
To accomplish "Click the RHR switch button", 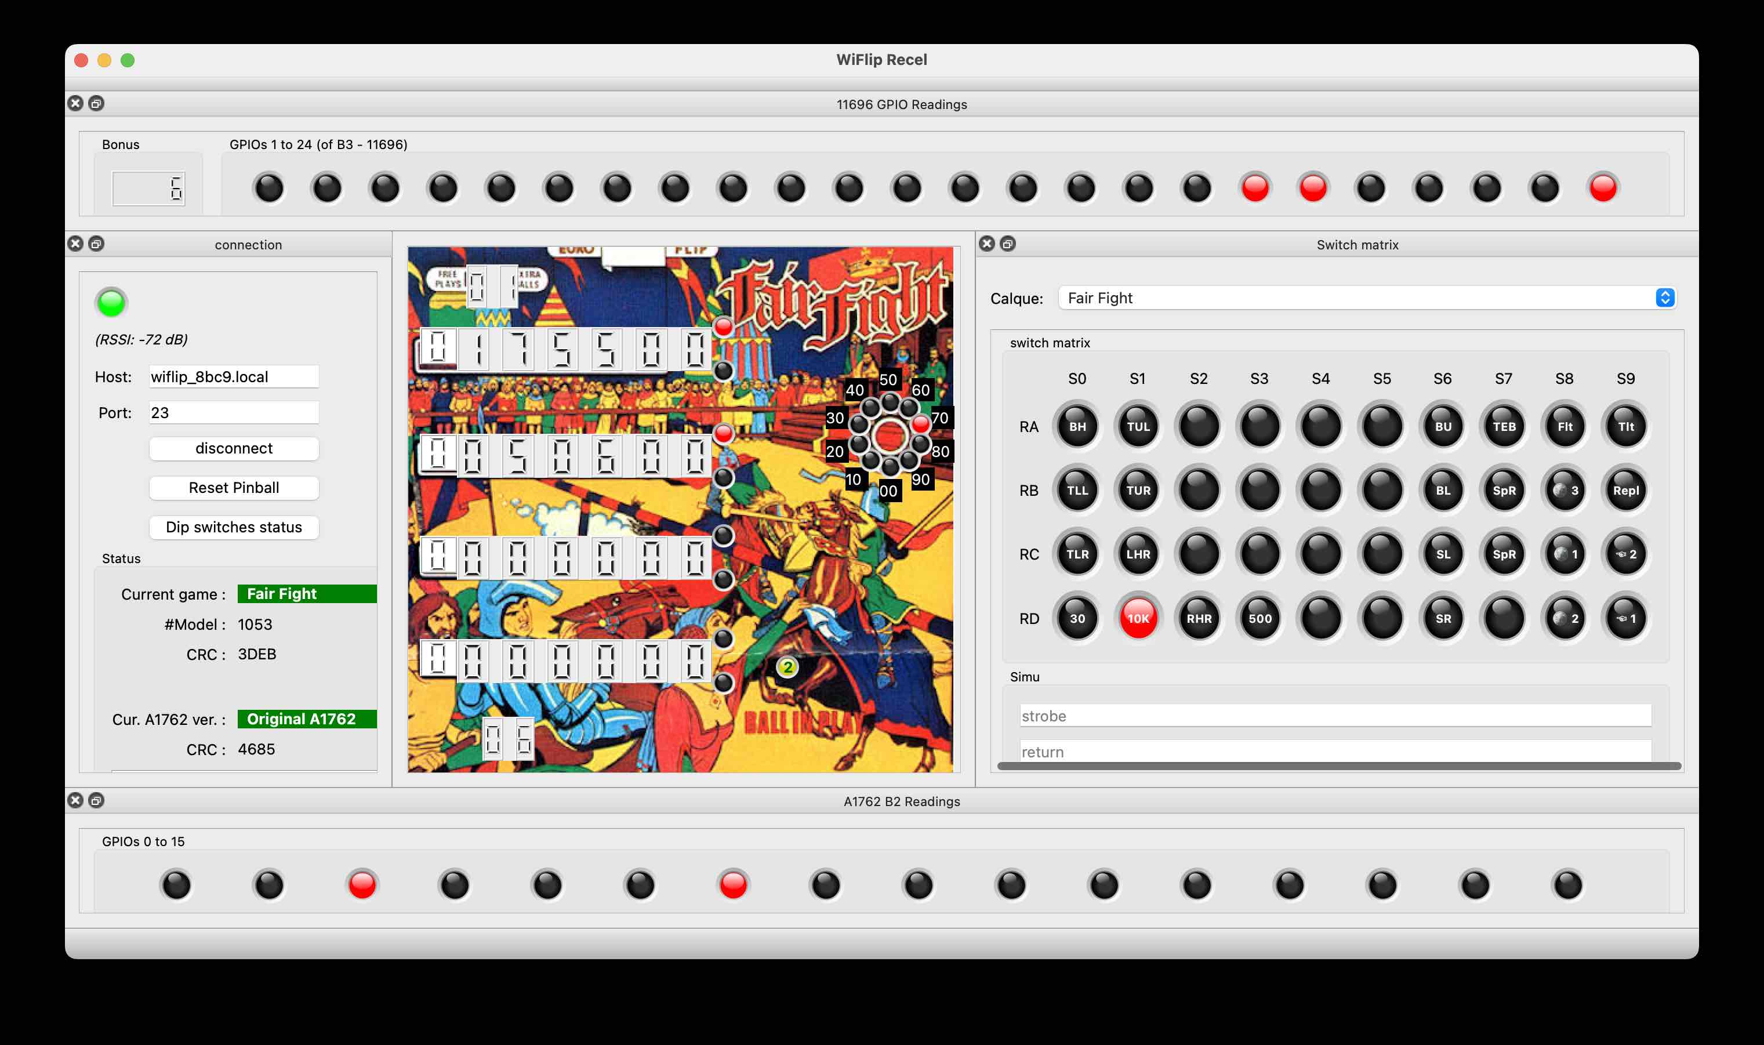I will [x=1199, y=618].
